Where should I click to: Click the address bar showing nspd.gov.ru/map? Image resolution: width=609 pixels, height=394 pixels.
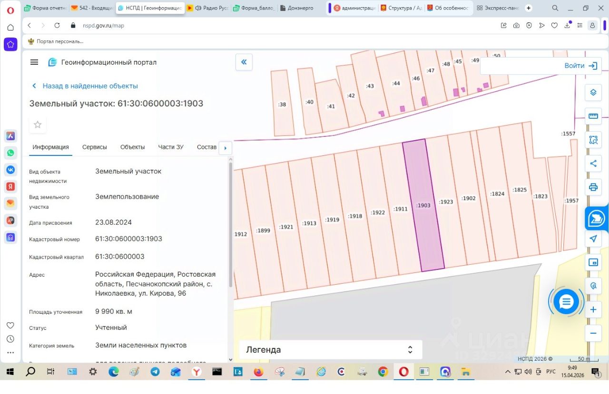tap(103, 26)
